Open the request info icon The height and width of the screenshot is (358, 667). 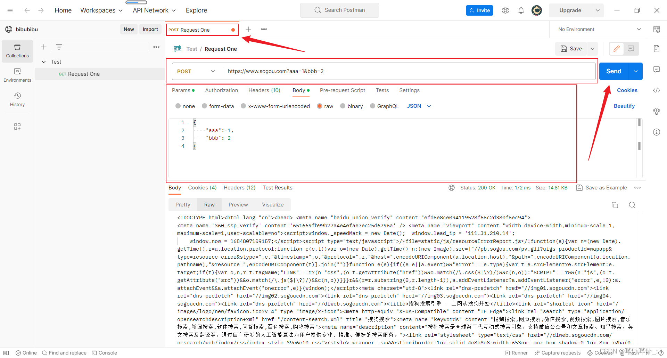pyautogui.click(x=657, y=132)
